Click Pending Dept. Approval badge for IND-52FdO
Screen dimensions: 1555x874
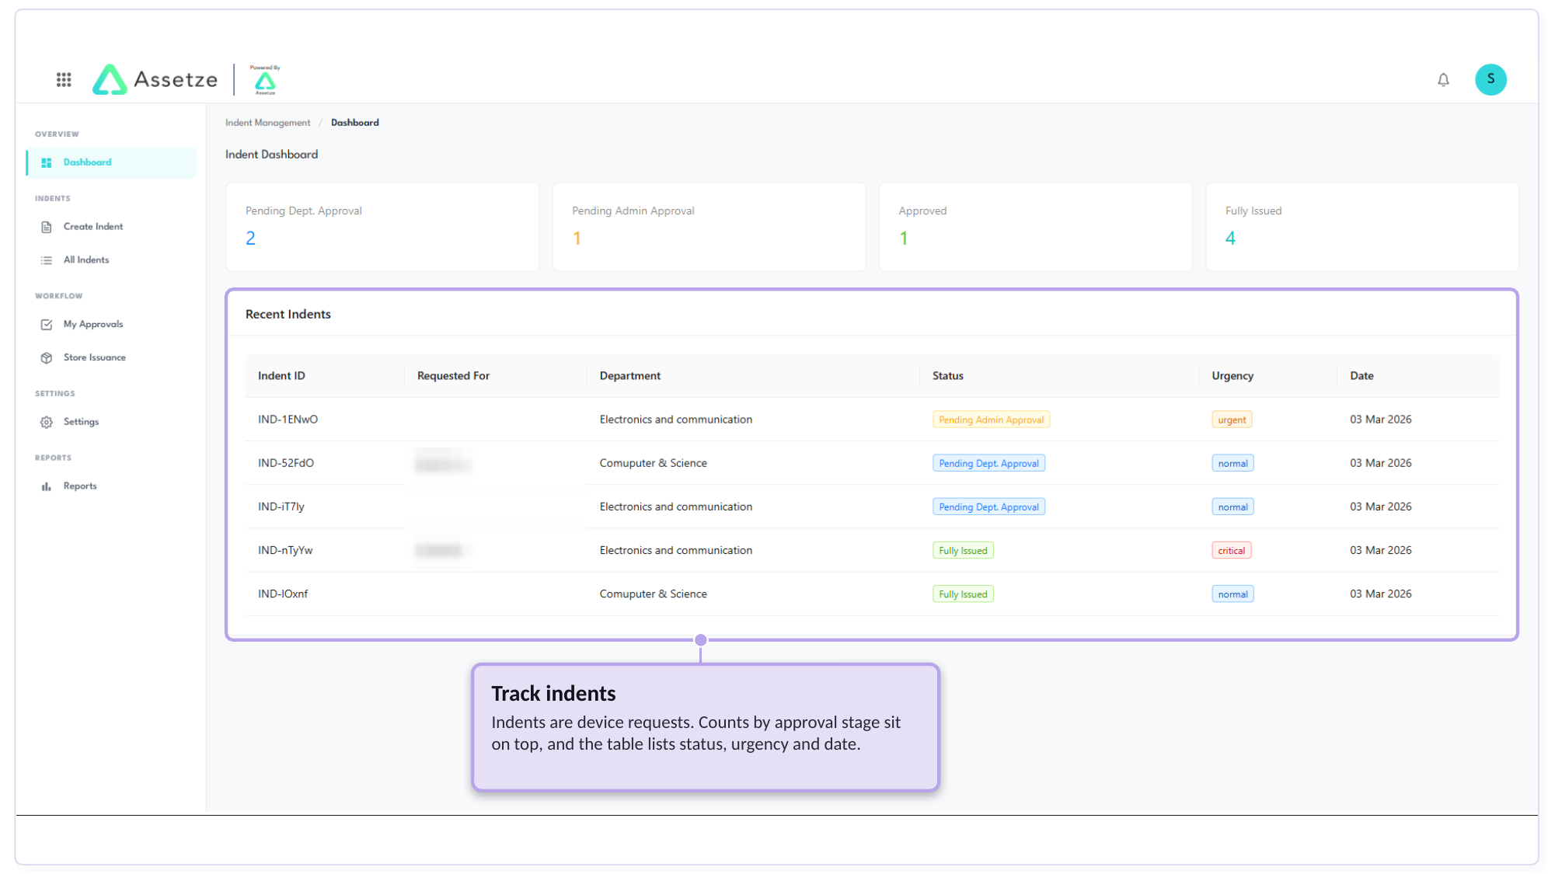coord(988,463)
